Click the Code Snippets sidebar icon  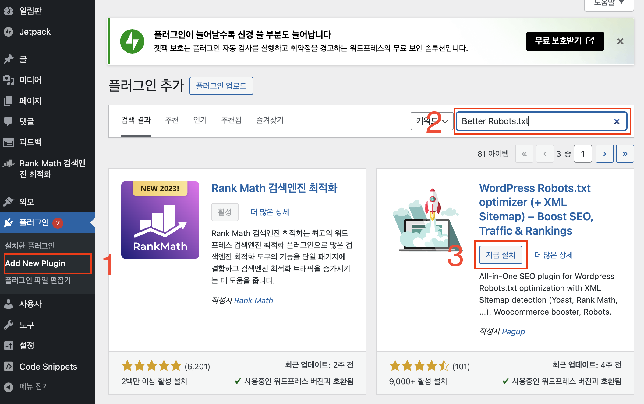9,366
